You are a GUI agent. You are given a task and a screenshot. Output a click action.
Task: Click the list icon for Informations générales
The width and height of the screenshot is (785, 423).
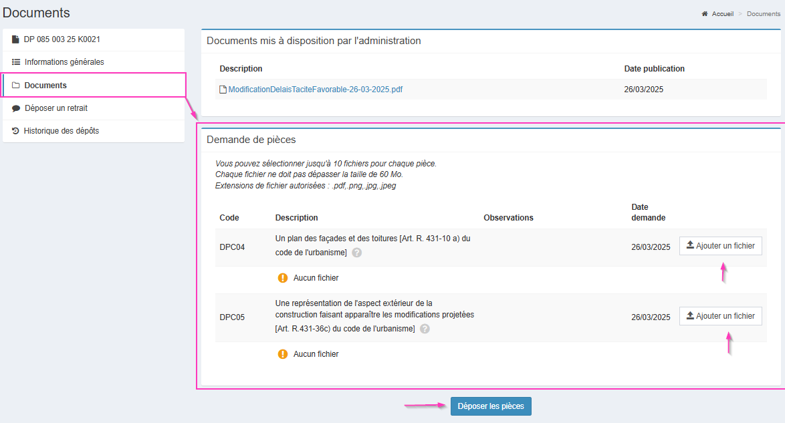(x=16, y=62)
